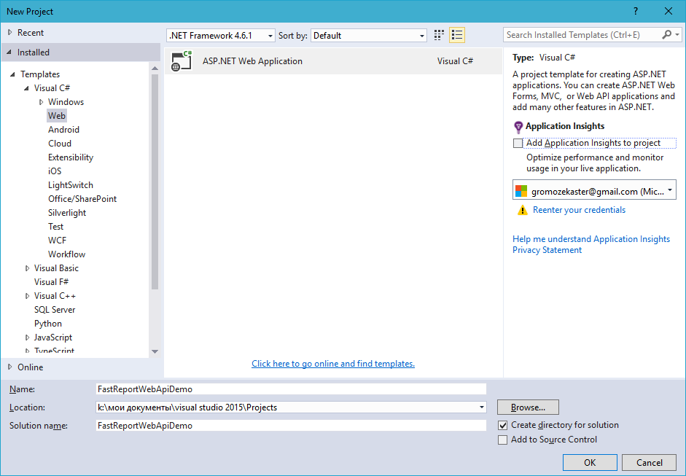Open the help question mark icon
686x476 pixels.
pos(636,11)
